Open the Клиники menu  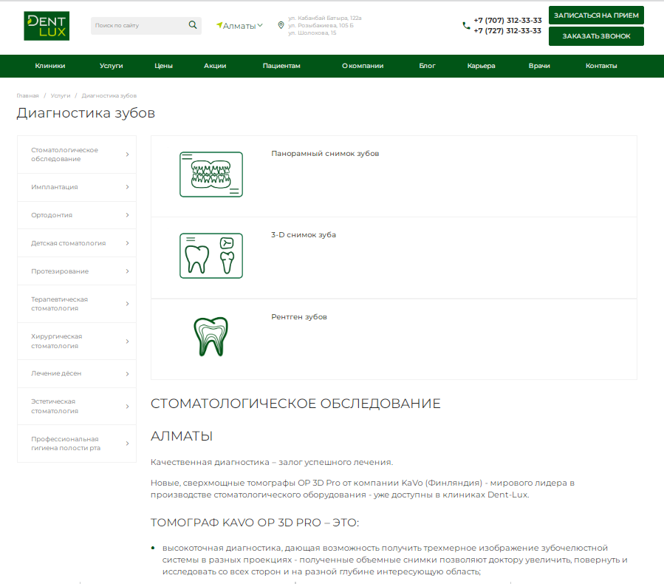point(50,66)
